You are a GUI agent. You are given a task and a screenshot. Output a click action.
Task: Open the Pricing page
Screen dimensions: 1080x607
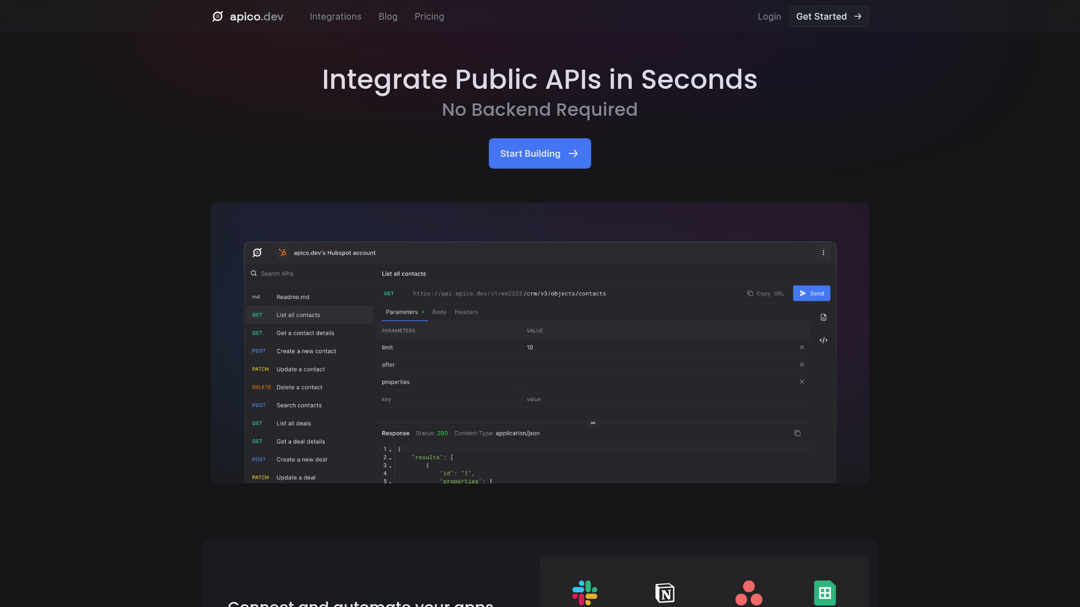click(x=429, y=16)
